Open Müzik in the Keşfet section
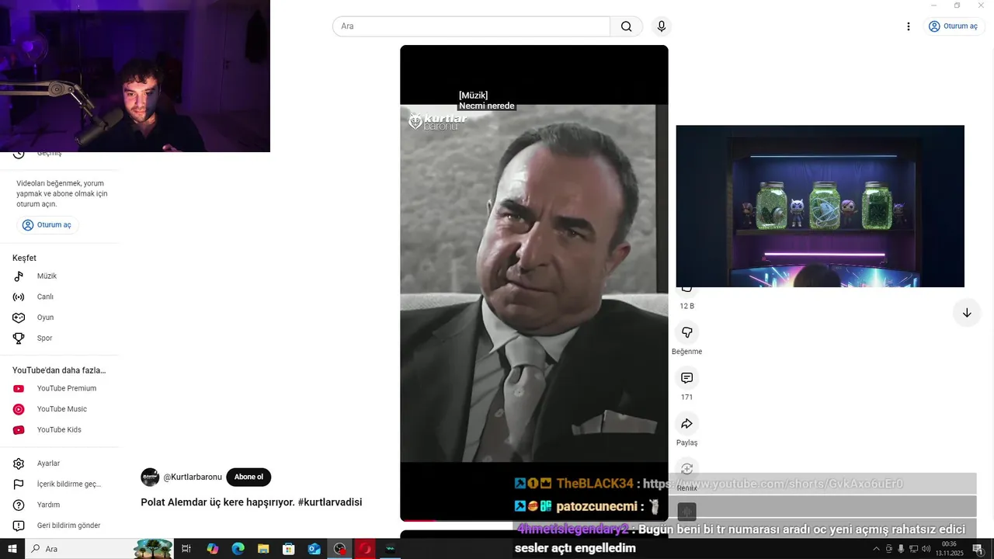Screen dimensions: 994x559 point(59,276)
